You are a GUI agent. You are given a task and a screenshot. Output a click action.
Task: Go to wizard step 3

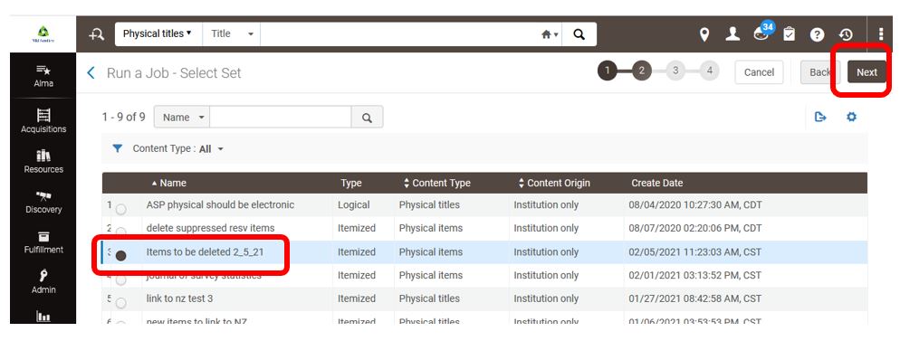click(675, 71)
